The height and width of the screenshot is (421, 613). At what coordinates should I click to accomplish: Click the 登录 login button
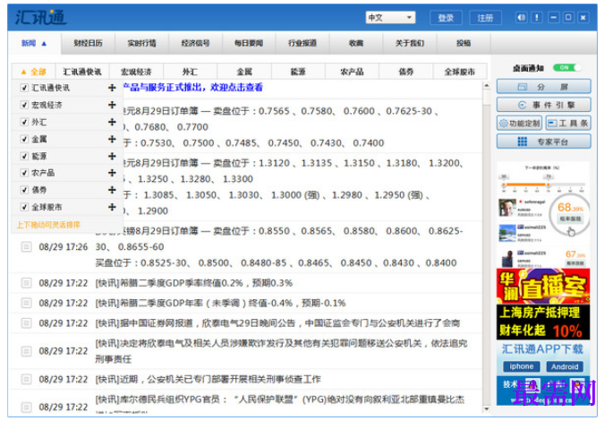pos(446,18)
